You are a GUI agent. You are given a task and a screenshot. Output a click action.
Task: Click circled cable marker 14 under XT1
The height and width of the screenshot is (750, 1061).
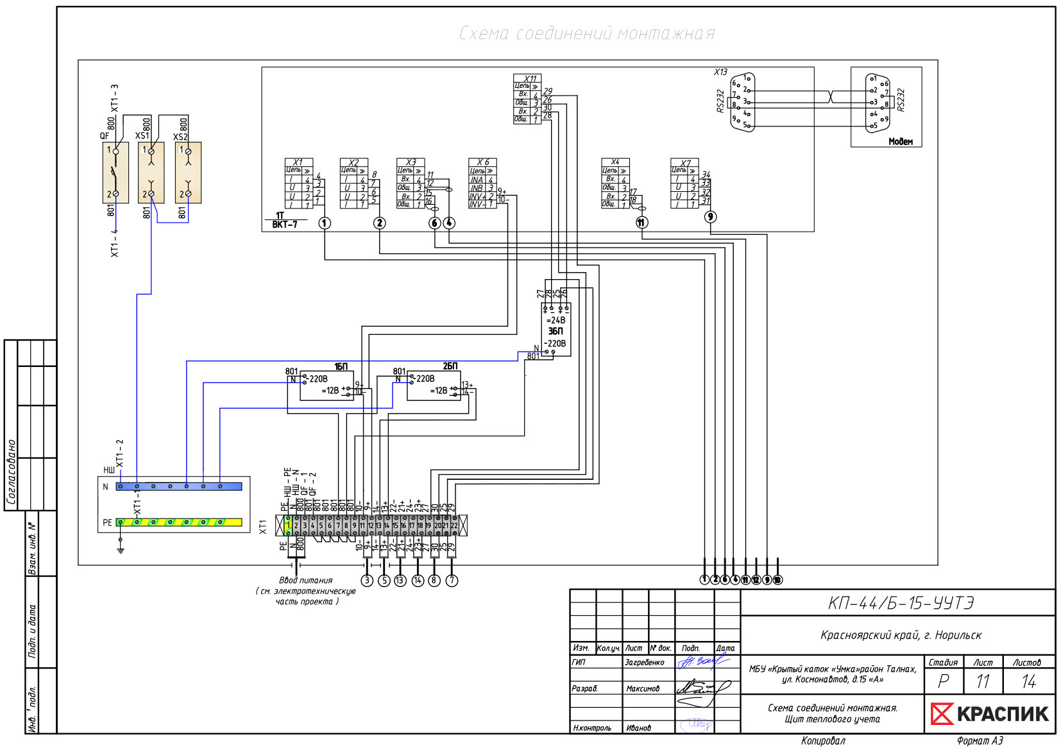[418, 581]
